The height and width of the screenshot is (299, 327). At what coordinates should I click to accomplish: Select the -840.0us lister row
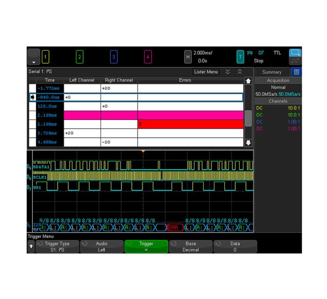[136, 97]
